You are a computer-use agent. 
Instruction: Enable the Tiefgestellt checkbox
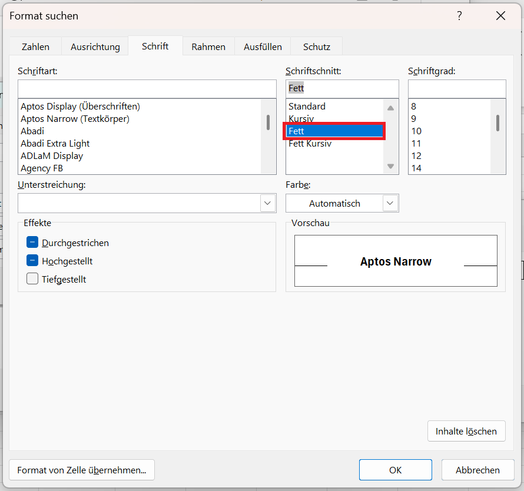(x=32, y=278)
